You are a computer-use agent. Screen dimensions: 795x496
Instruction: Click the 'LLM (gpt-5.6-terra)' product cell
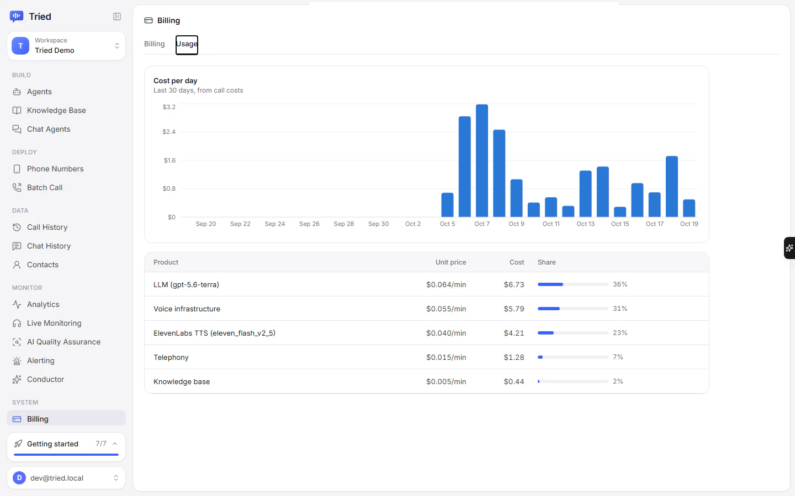pos(186,284)
